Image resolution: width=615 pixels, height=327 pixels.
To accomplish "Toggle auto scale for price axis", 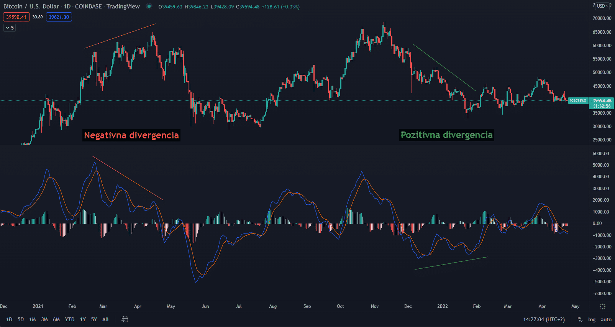I will click(x=606, y=319).
